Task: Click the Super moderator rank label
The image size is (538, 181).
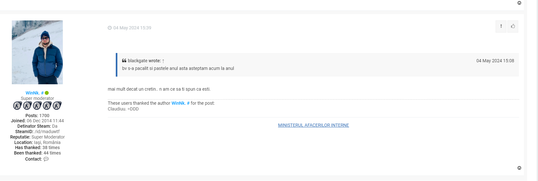Action: 37,98
